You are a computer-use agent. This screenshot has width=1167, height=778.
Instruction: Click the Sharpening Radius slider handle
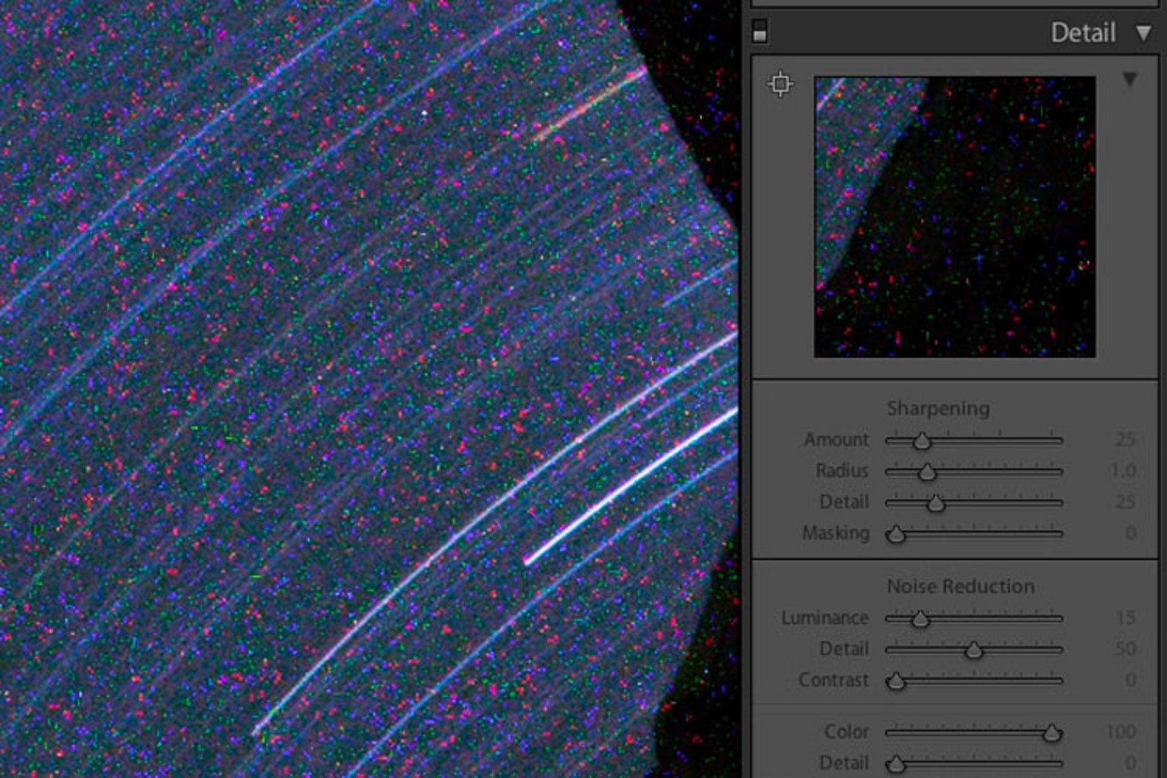click(927, 472)
